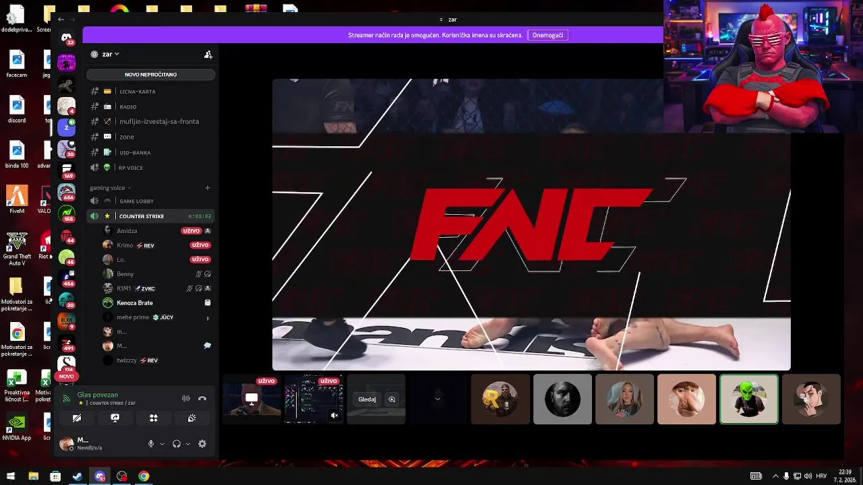
Task: Open the NVIDIA App desktop shortcut
Action: click(x=16, y=426)
